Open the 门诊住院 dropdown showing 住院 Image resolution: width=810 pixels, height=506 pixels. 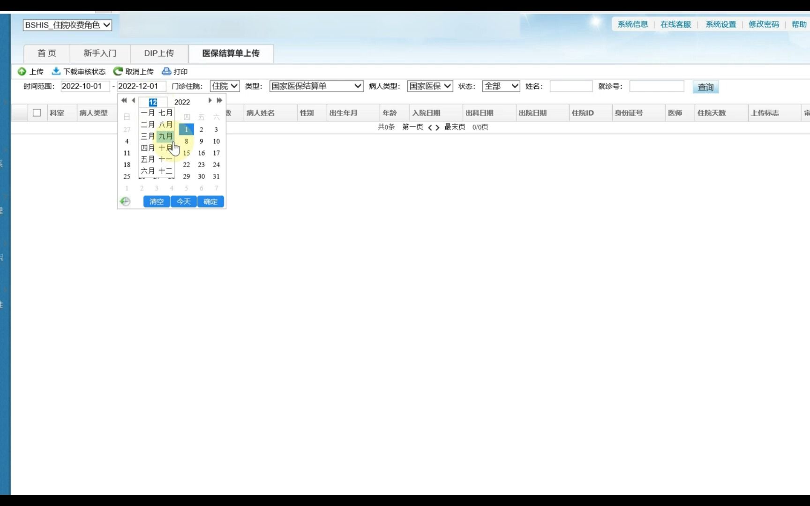click(225, 86)
